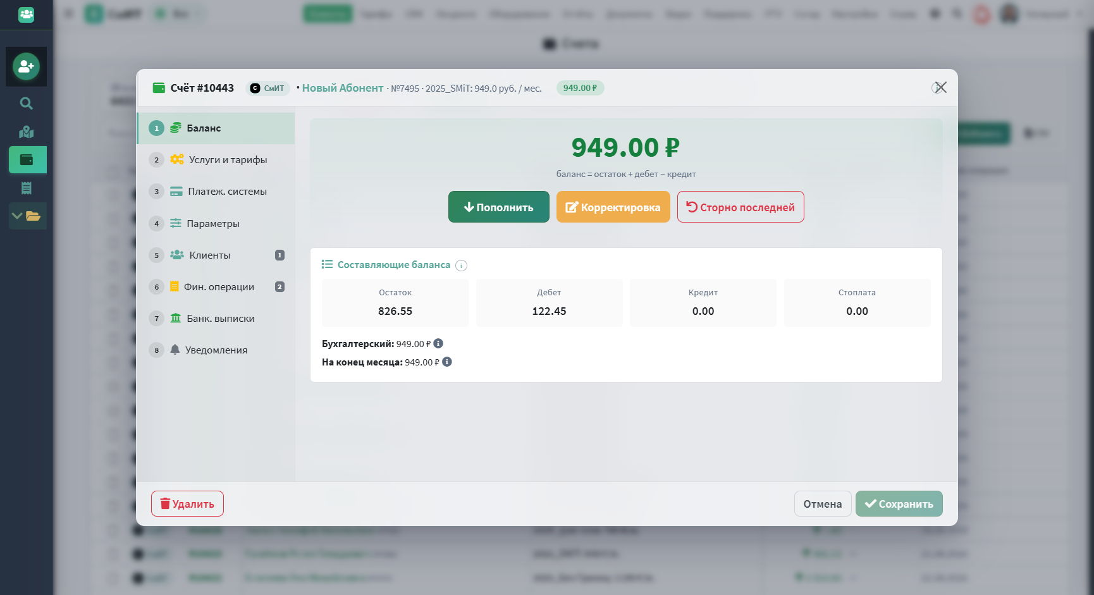This screenshot has width=1094, height=595.
Task: Click the СмИТ company badge
Action: tap(267, 88)
